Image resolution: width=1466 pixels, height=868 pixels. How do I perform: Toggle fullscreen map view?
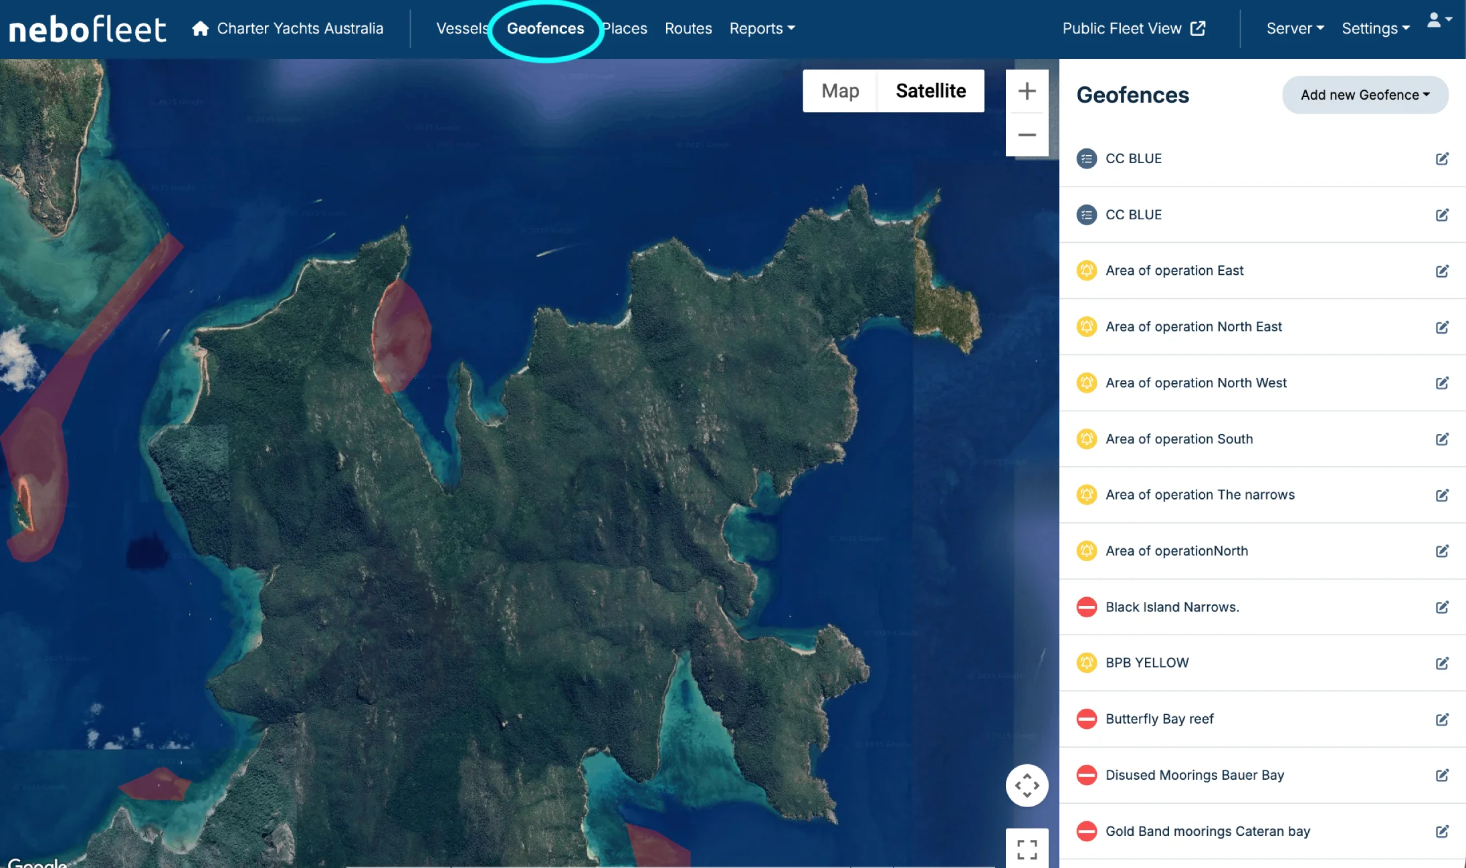[1027, 849]
